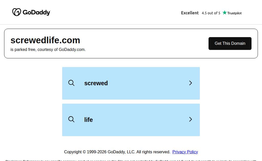Expand the screwed result chevron arrow
The width and height of the screenshot is (262, 161).
point(190,83)
